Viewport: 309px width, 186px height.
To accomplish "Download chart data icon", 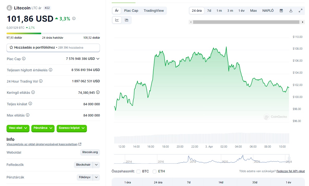I will point(291,11).
